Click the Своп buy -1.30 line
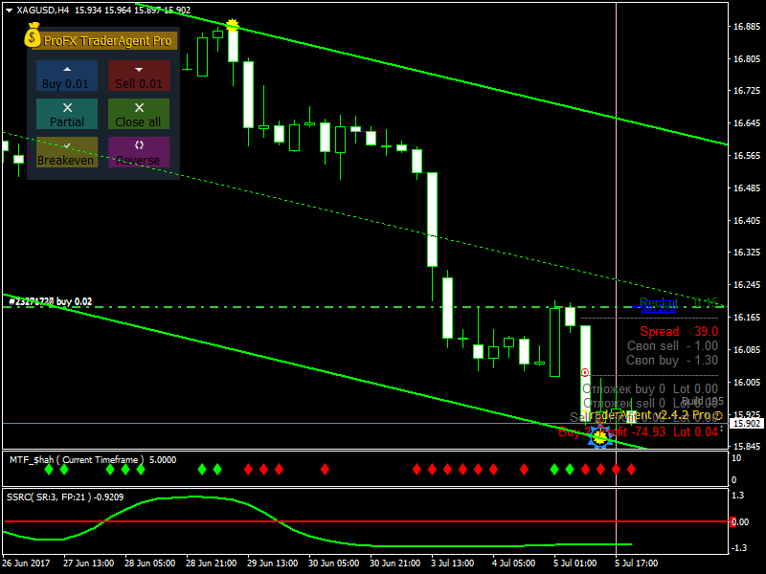Viewport: 766px width, 574px height. point(672,361)
